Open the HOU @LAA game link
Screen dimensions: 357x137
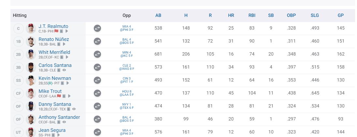tap(126, 93)
